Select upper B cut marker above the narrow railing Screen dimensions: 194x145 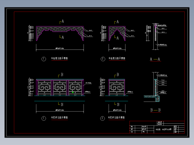pos(117,75)
